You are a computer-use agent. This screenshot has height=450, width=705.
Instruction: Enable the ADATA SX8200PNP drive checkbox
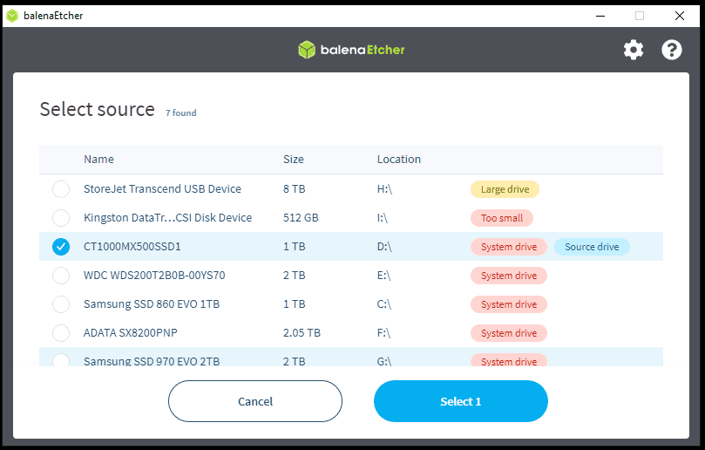[x=61, y=333]
